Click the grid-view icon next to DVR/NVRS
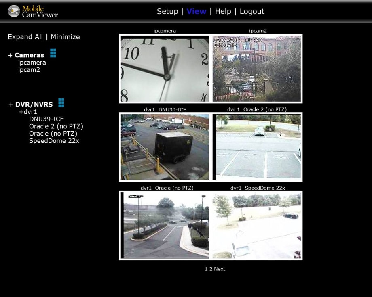 [61, 102]
